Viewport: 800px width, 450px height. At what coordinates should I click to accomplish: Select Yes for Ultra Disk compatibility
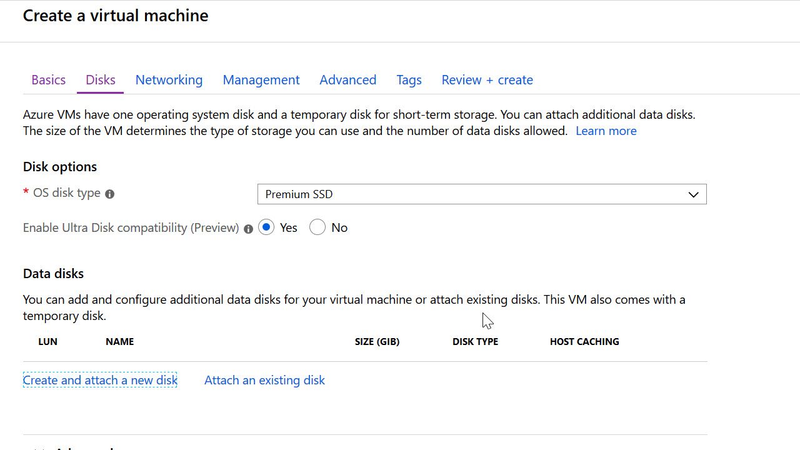[266, 227]
